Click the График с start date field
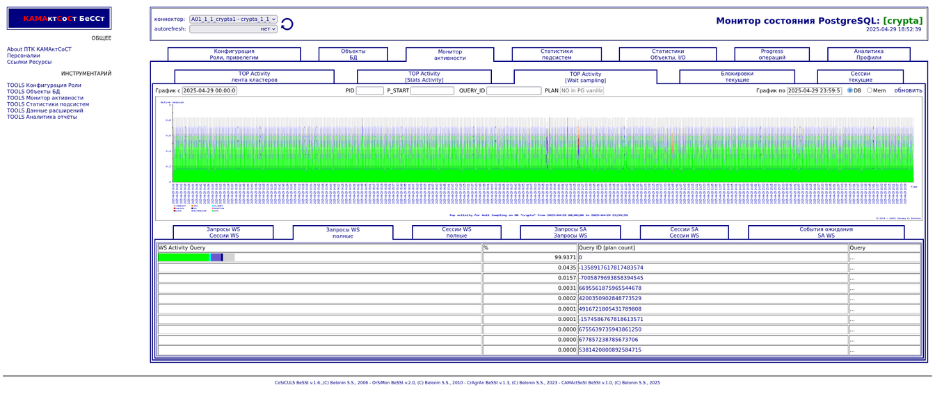The width and height of the screenshot is (935, 394). (x=209, y=90)
